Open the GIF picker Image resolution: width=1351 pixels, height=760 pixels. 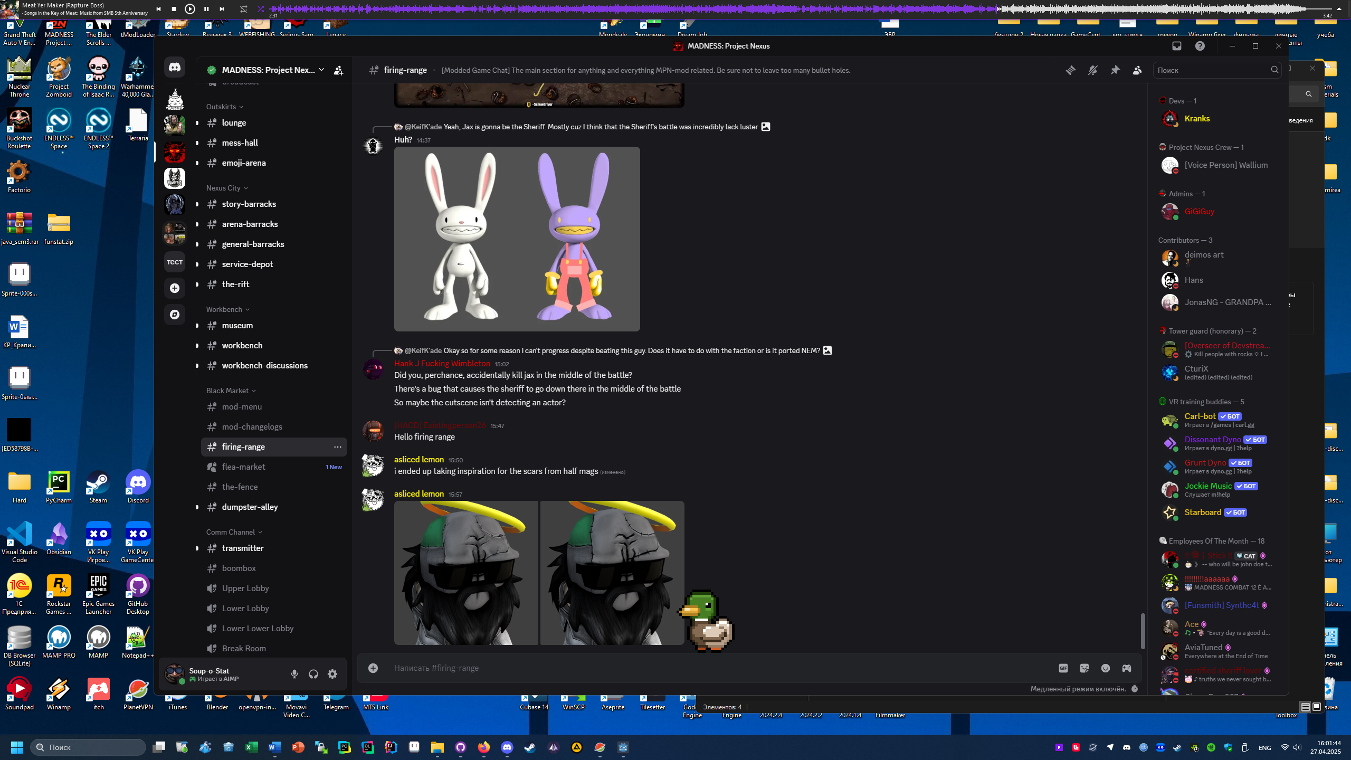[x=1063, y=668]
